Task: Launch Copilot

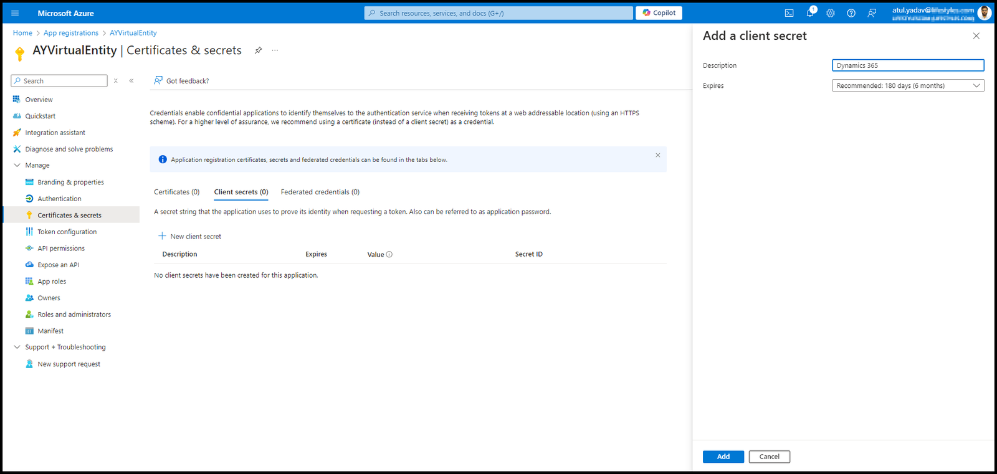Action: (659, 13)
